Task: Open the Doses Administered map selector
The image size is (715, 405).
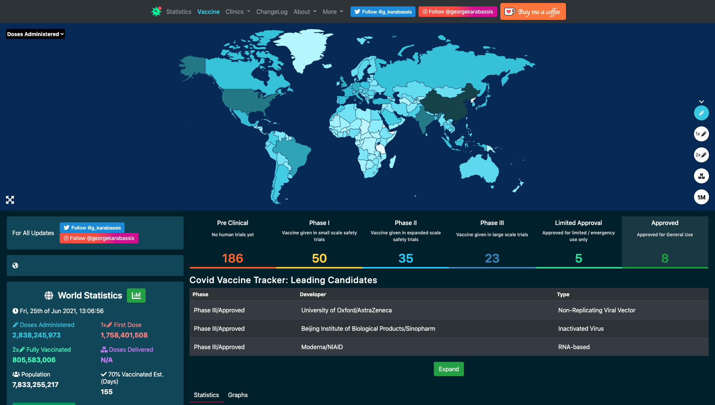Action: (x=35, y=34)
